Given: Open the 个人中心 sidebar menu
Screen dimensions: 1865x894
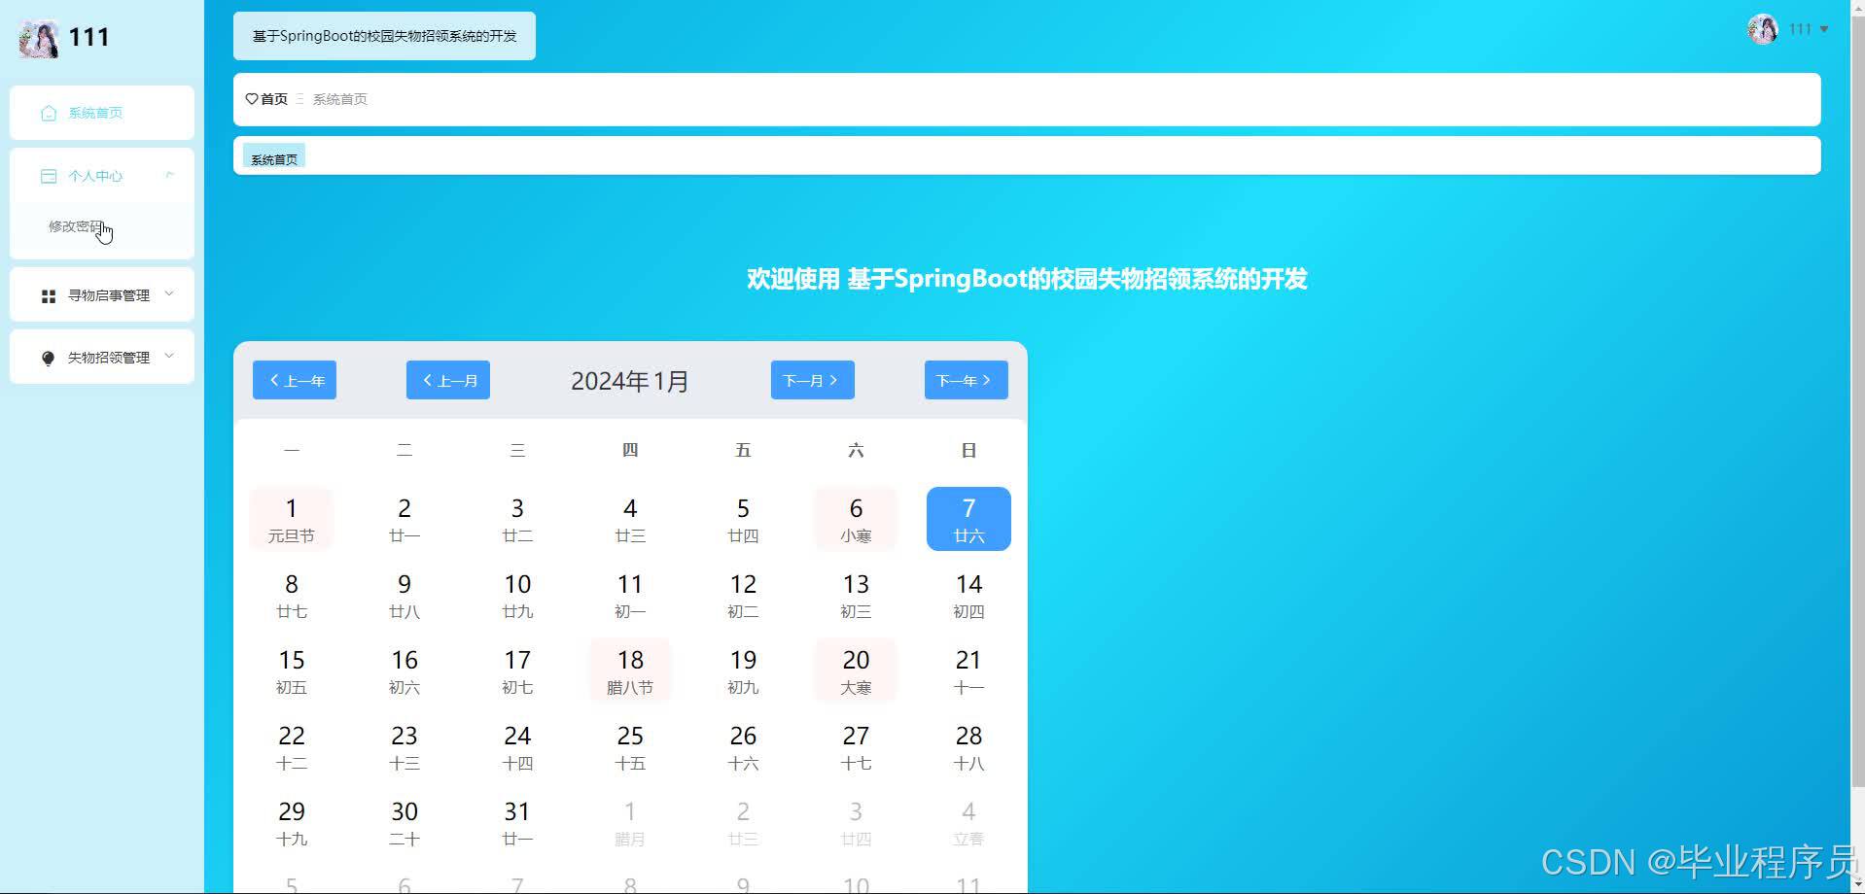Looking at the screenshot, I should click(102, 176).
